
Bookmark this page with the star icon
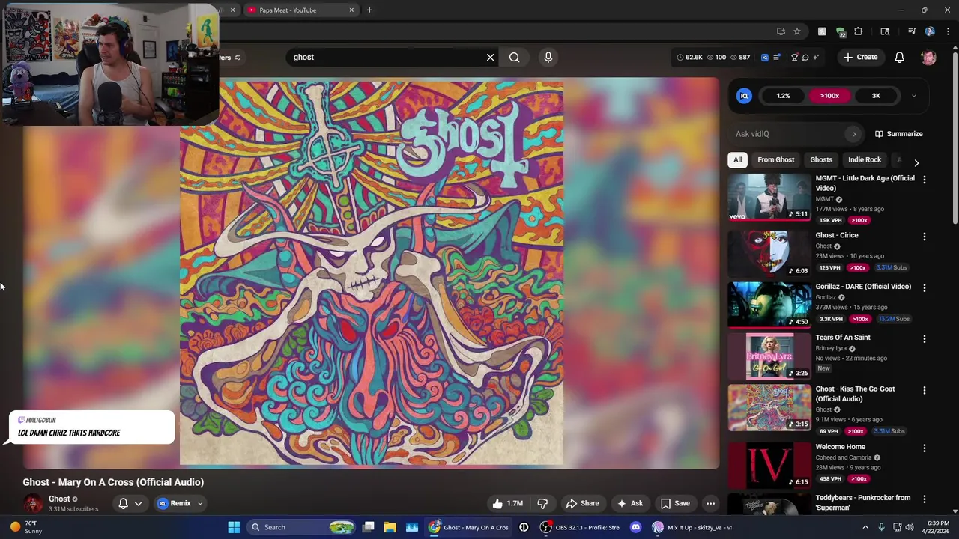point(797,31)
